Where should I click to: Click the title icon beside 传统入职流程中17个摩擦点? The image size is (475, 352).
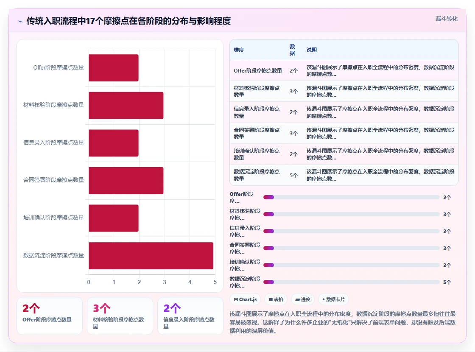point(20,21)
